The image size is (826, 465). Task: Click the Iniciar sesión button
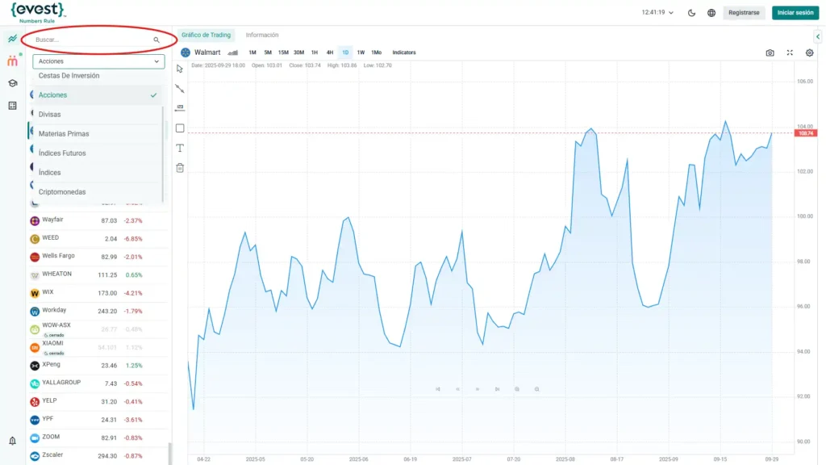point(795,13)
